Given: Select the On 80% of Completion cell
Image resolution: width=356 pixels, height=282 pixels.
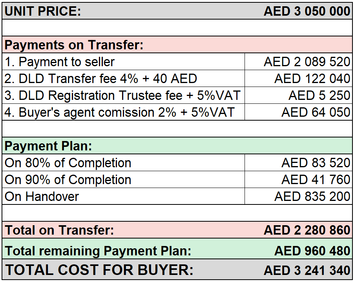Looking at the screenshot, I should point(124,163).
